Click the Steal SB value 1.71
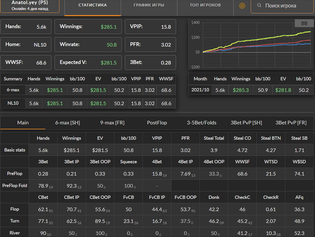The image size is (315, 237). point(299,150)
